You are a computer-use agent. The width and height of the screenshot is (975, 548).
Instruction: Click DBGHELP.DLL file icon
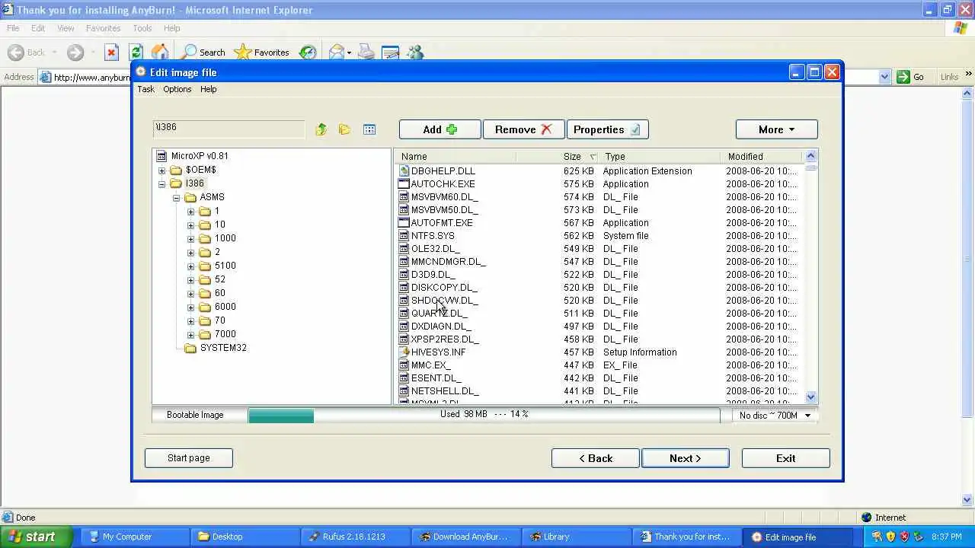404,171
